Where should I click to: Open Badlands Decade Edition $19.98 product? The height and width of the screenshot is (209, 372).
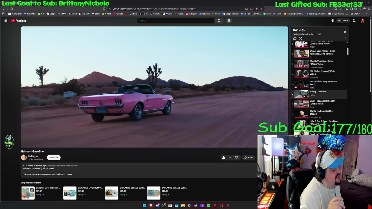(167, 193)
